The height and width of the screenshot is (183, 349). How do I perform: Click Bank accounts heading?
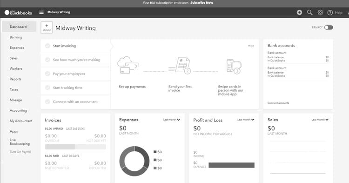pyautogui.click(x=281, y=46)
